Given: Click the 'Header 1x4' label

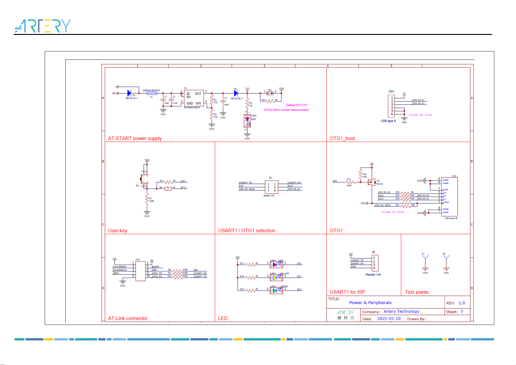Looking at the screenshot, I should click(373, 275).
